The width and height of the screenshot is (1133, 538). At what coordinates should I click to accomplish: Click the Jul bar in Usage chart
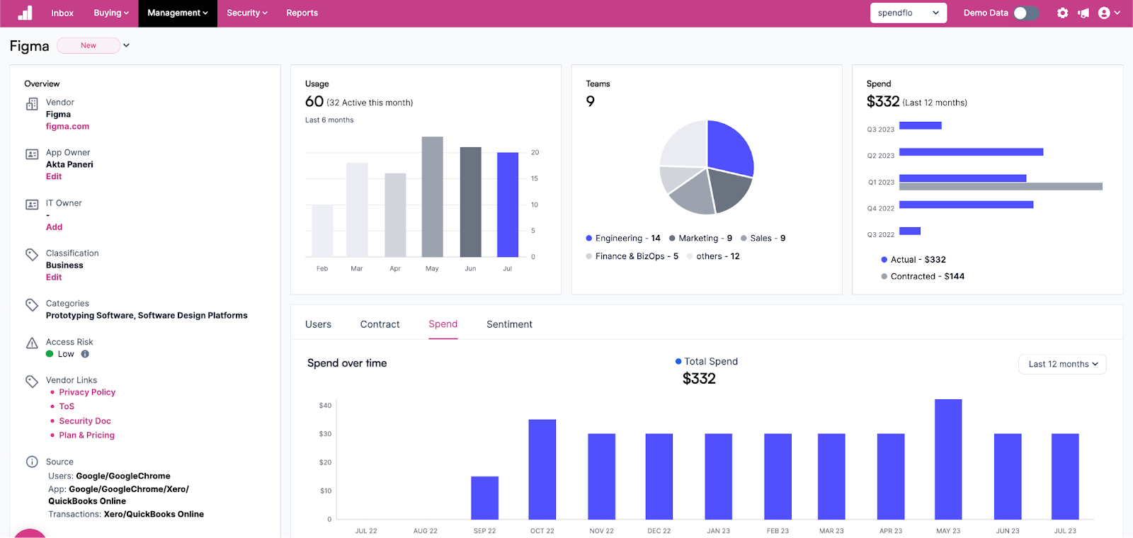pyautogui.click(x=508, y=205)
